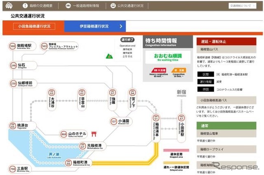Click the Hakone mountain logo icon
This screenshot has width=264, height=175.
coord(9,5)
